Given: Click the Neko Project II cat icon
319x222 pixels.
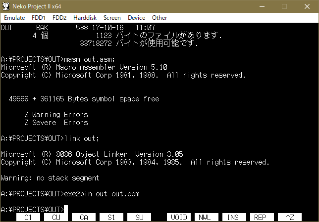Looking at the screenshot, I should [x=6, y=6].
